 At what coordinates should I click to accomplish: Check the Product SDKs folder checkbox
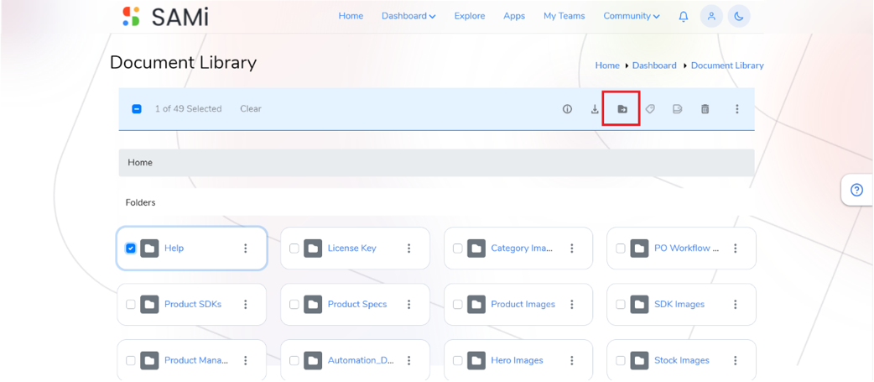tap(131, 305)
